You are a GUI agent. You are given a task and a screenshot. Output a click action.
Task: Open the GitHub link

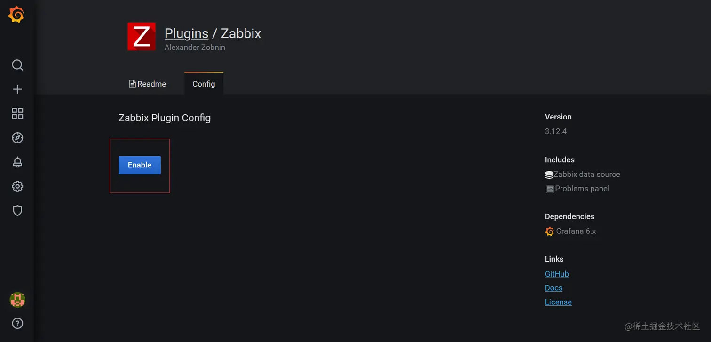[557, 274]
